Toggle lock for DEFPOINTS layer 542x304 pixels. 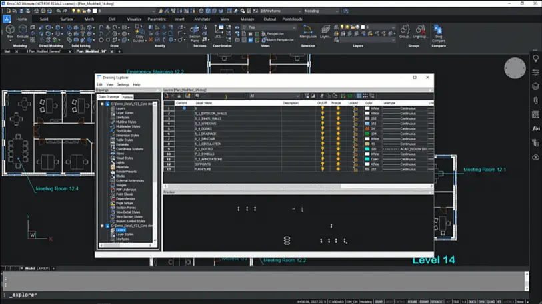click(355, 164)
